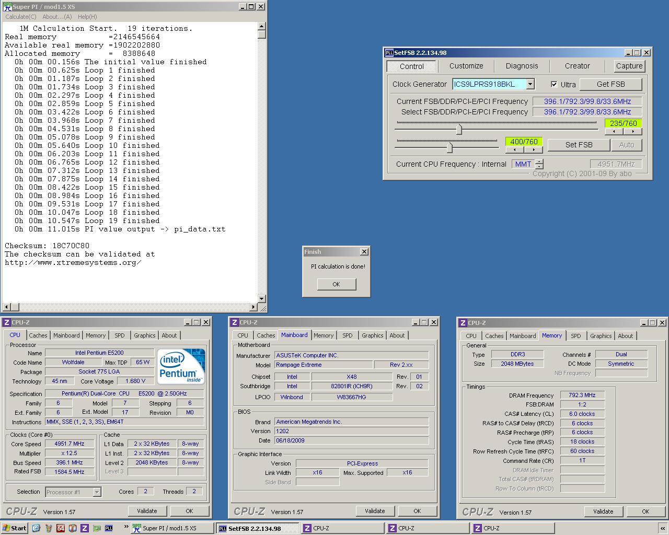
Task: Click OK in CPU-Z CPU window
Action: coord(189,511)
